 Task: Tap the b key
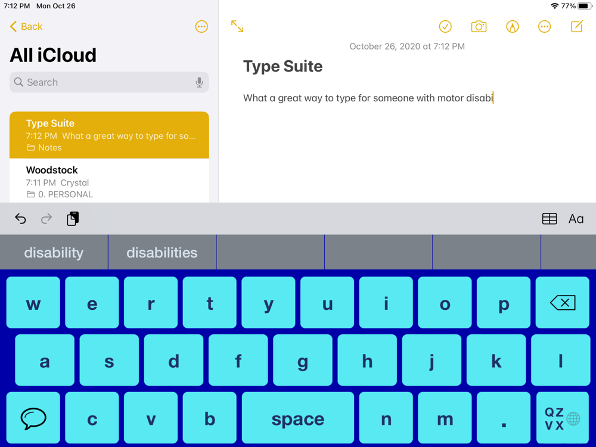click(x=209, y=418)
